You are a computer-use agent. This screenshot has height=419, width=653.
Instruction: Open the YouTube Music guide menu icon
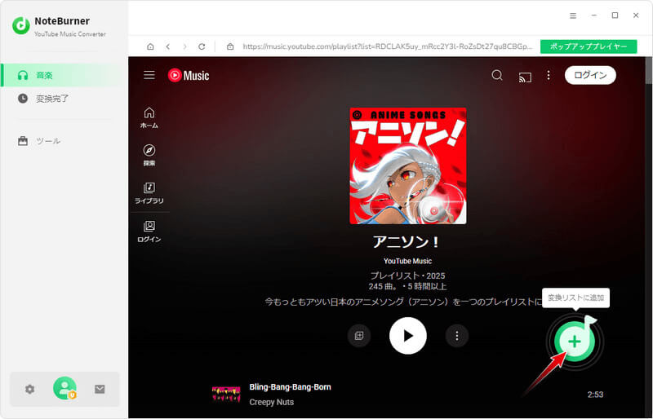149,75
